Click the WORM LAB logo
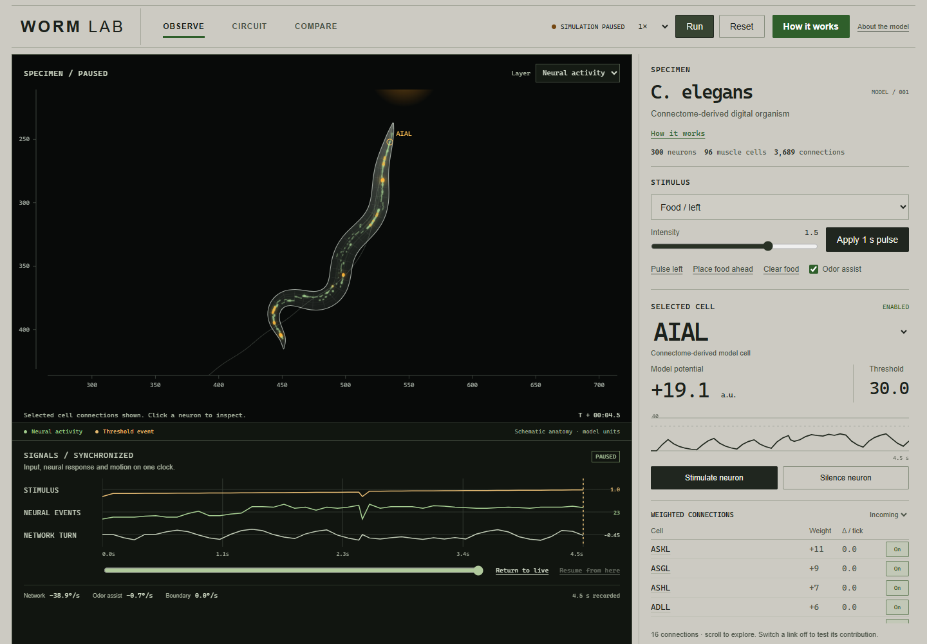 pyautogui.click(x=71, y=26)
